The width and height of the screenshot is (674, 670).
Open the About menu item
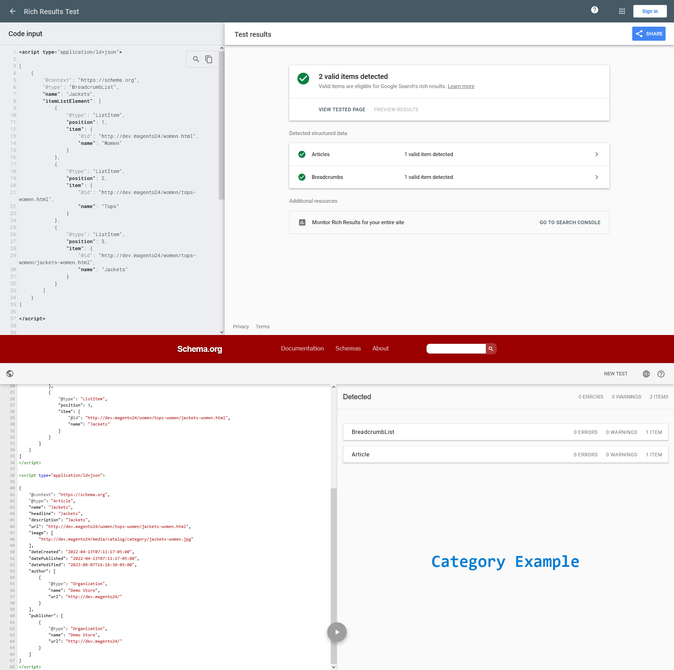click(x=381, y=348)
